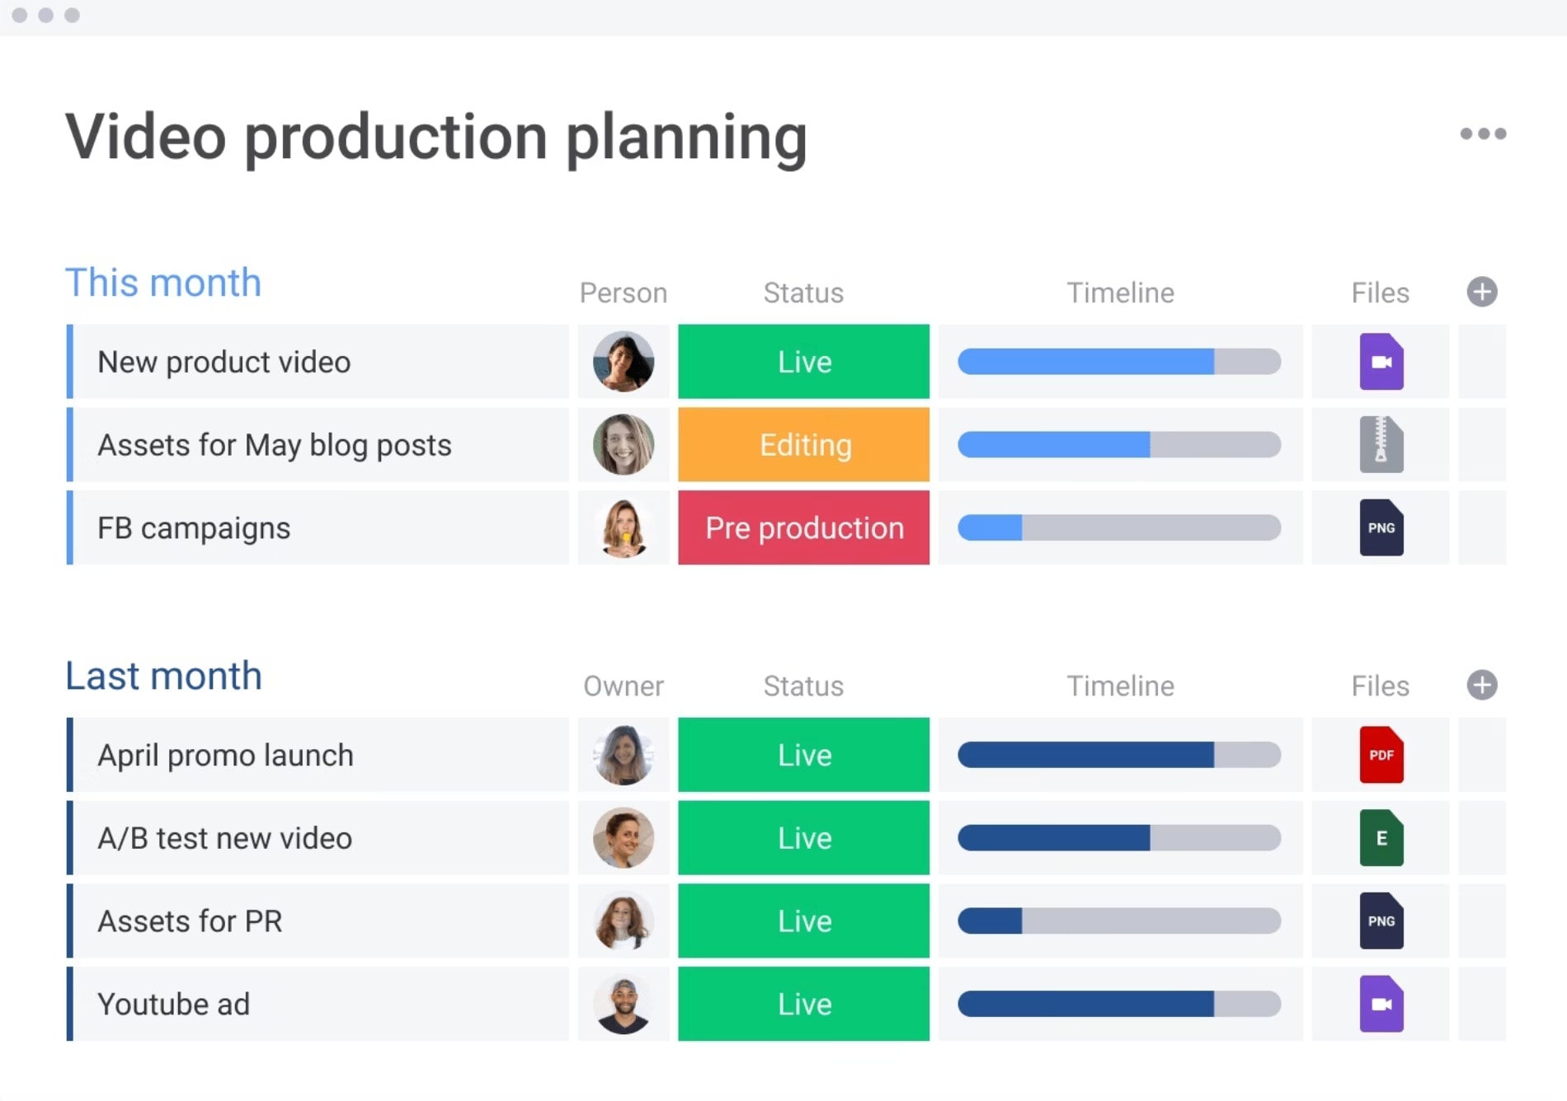
Task: Change the Editing status on Assets for May blog posts
Action: (803, 444)
